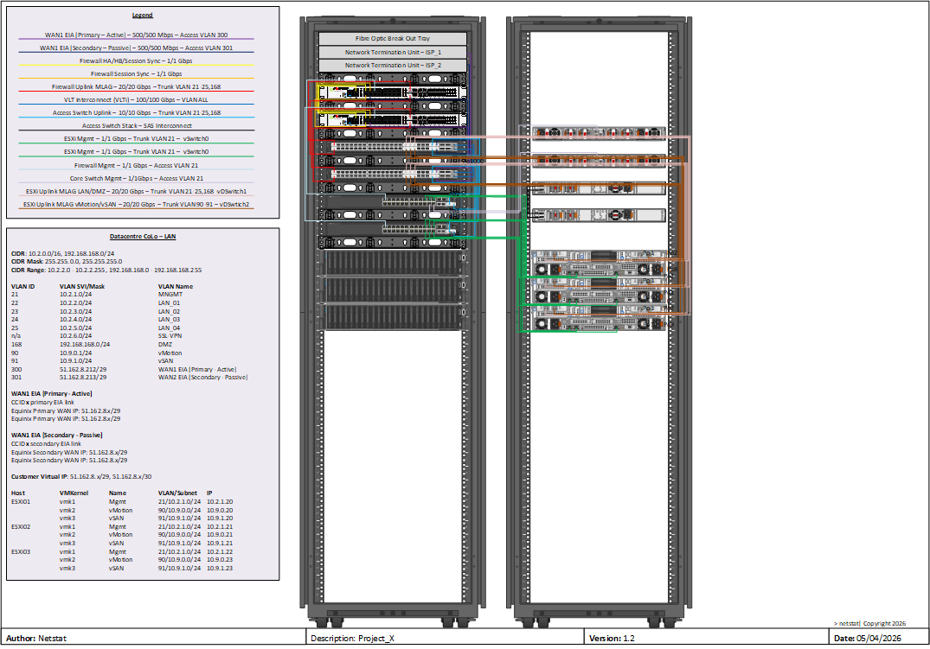
Task: Click the bottom disk shelf in left rack
Action: click(x=393, y=317)
